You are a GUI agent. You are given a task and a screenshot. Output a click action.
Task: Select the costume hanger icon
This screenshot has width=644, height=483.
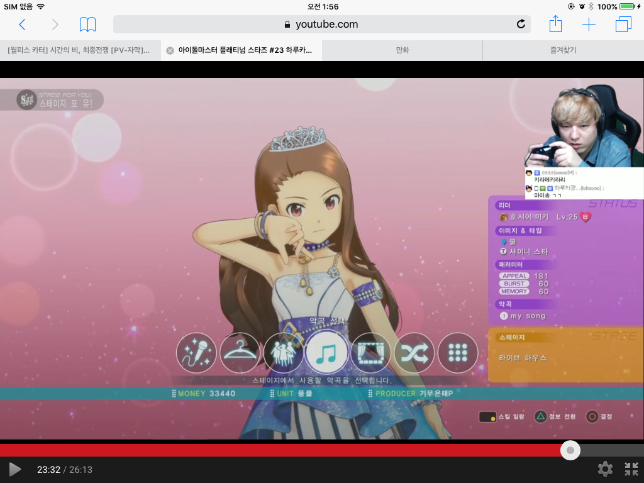tap(240, 353)
